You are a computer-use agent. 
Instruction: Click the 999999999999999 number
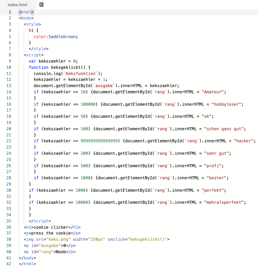[x=99, y=141]
